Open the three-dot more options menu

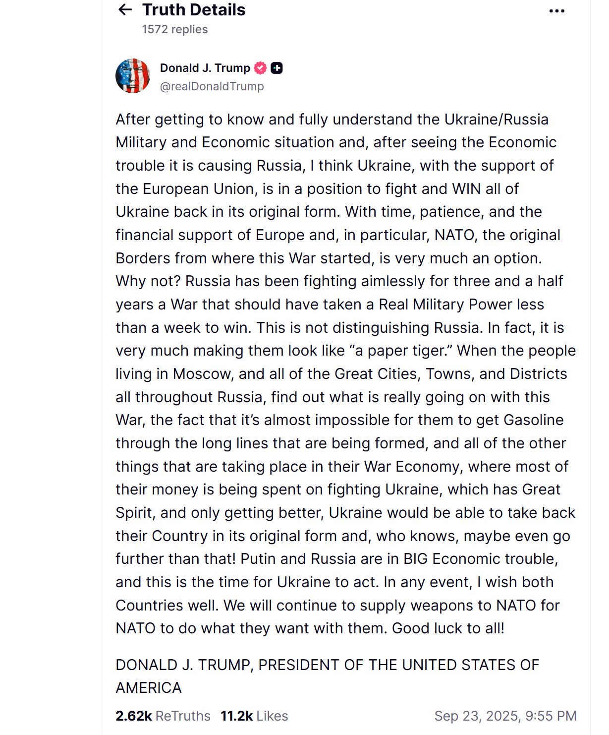coord(556,11)
